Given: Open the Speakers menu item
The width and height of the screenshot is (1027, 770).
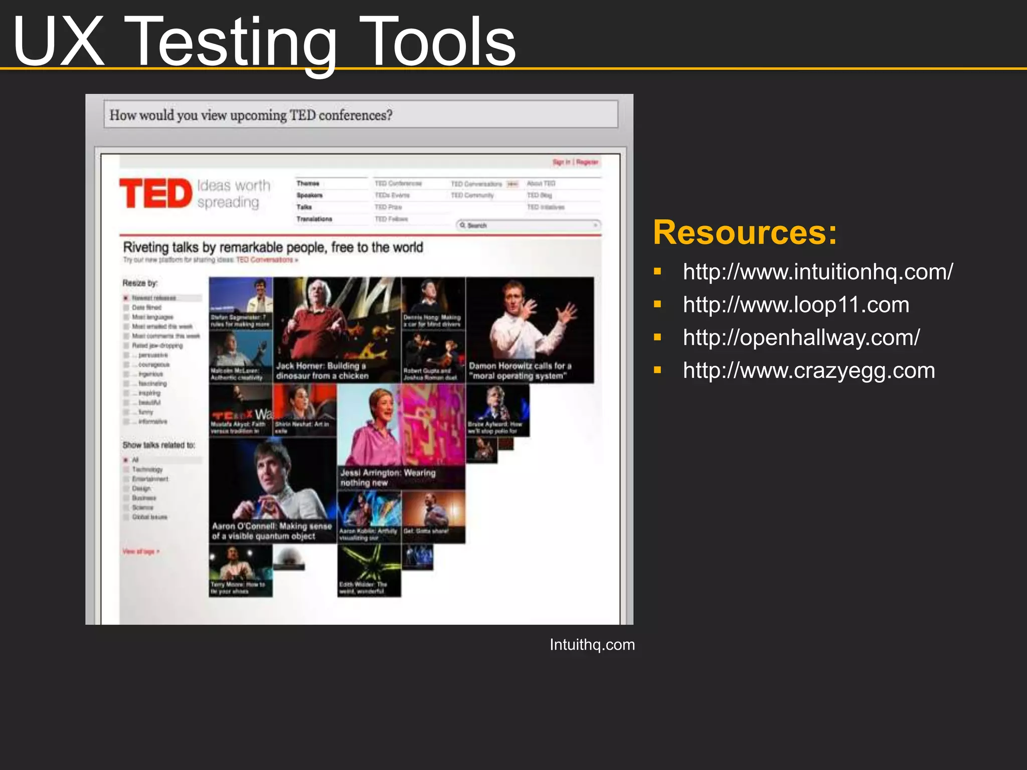Looking at the screenshot, I should point(309,196).
